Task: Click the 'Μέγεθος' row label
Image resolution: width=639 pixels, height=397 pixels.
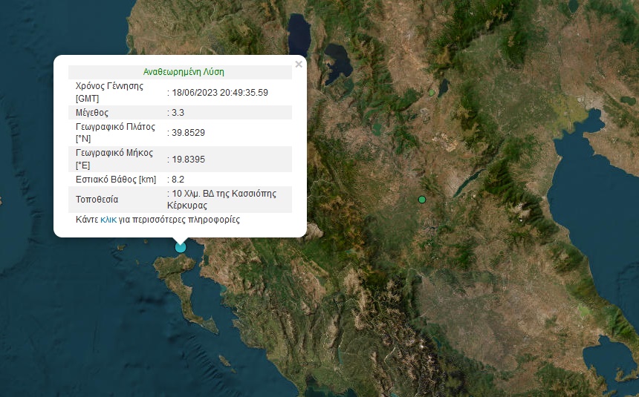Action: point(92,113)
